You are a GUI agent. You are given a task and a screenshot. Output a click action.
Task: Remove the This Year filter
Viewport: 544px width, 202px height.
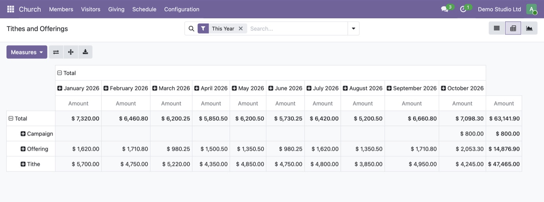(241, 28)
